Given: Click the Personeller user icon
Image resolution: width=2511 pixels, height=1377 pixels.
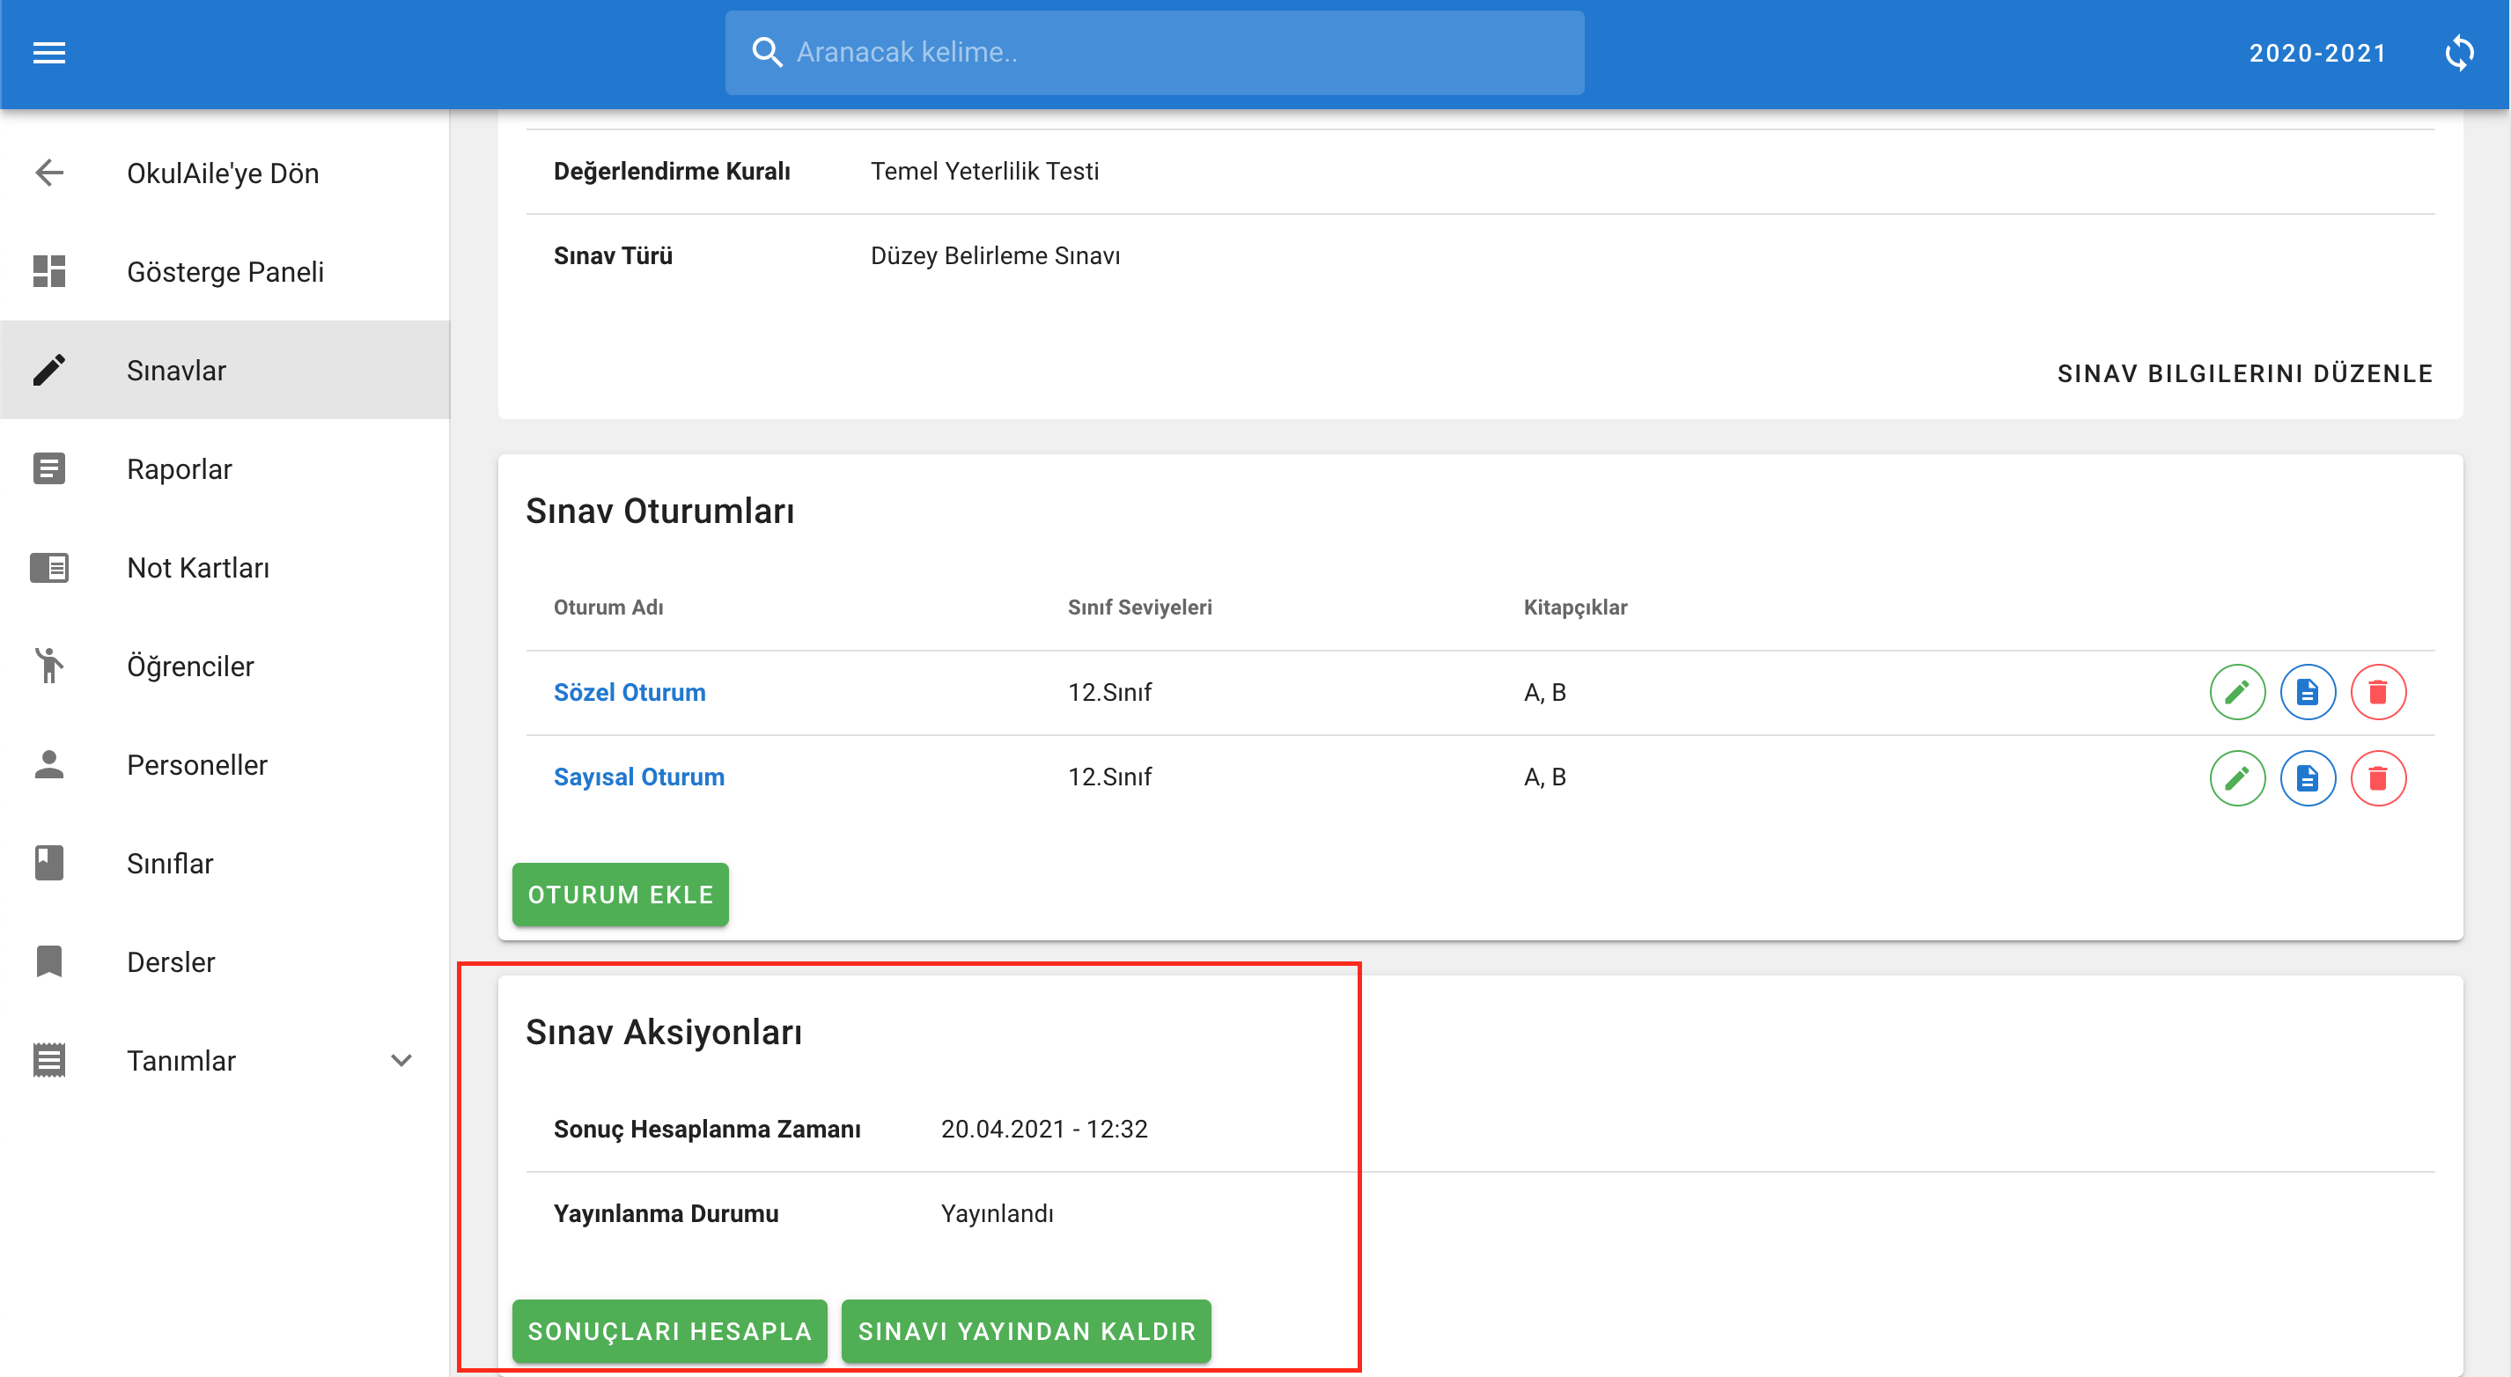Looking at the screenshot, I should click(x=48, y=765).
